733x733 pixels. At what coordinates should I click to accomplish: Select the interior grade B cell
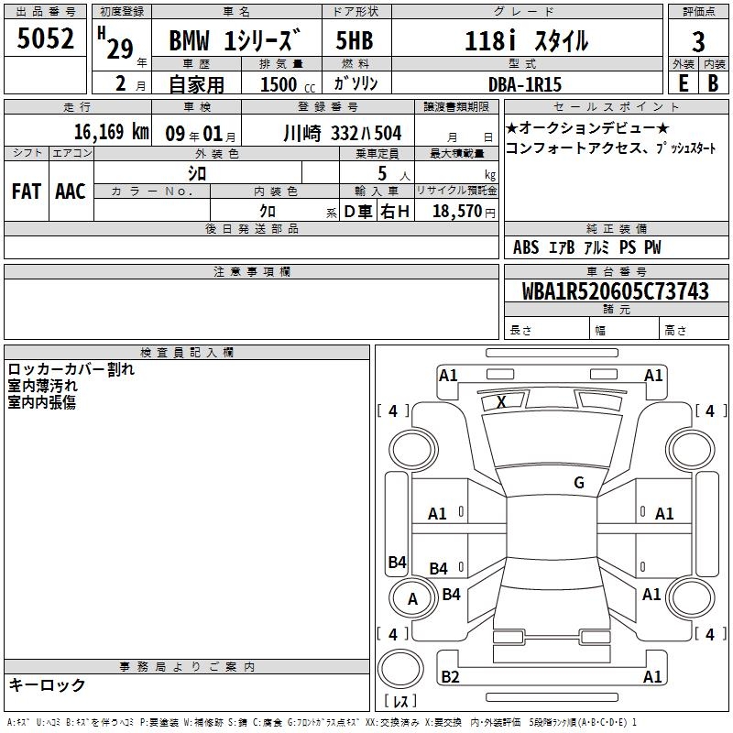pos(713,83)
